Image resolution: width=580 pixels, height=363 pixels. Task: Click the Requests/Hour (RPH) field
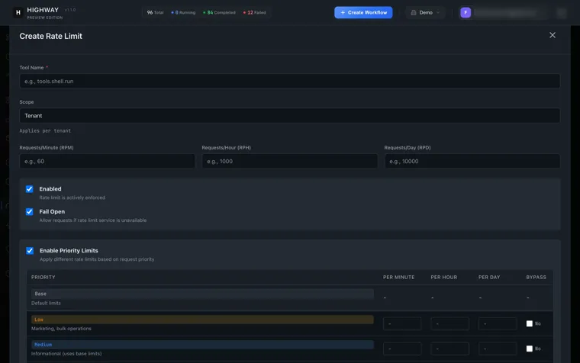pyautogui.click(x=290, y=161)
